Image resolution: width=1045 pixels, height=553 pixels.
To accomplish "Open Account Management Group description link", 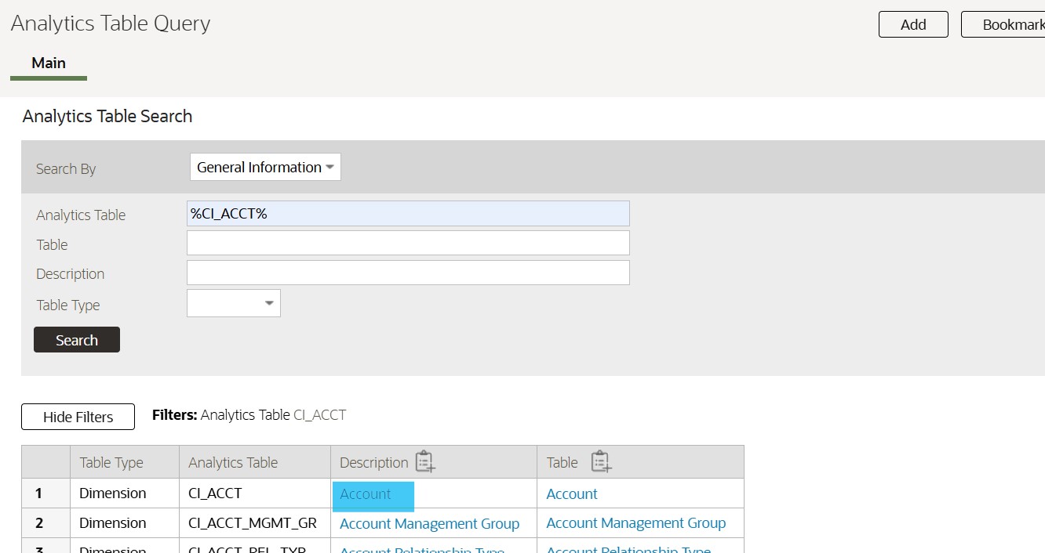I will click(429, 523).
